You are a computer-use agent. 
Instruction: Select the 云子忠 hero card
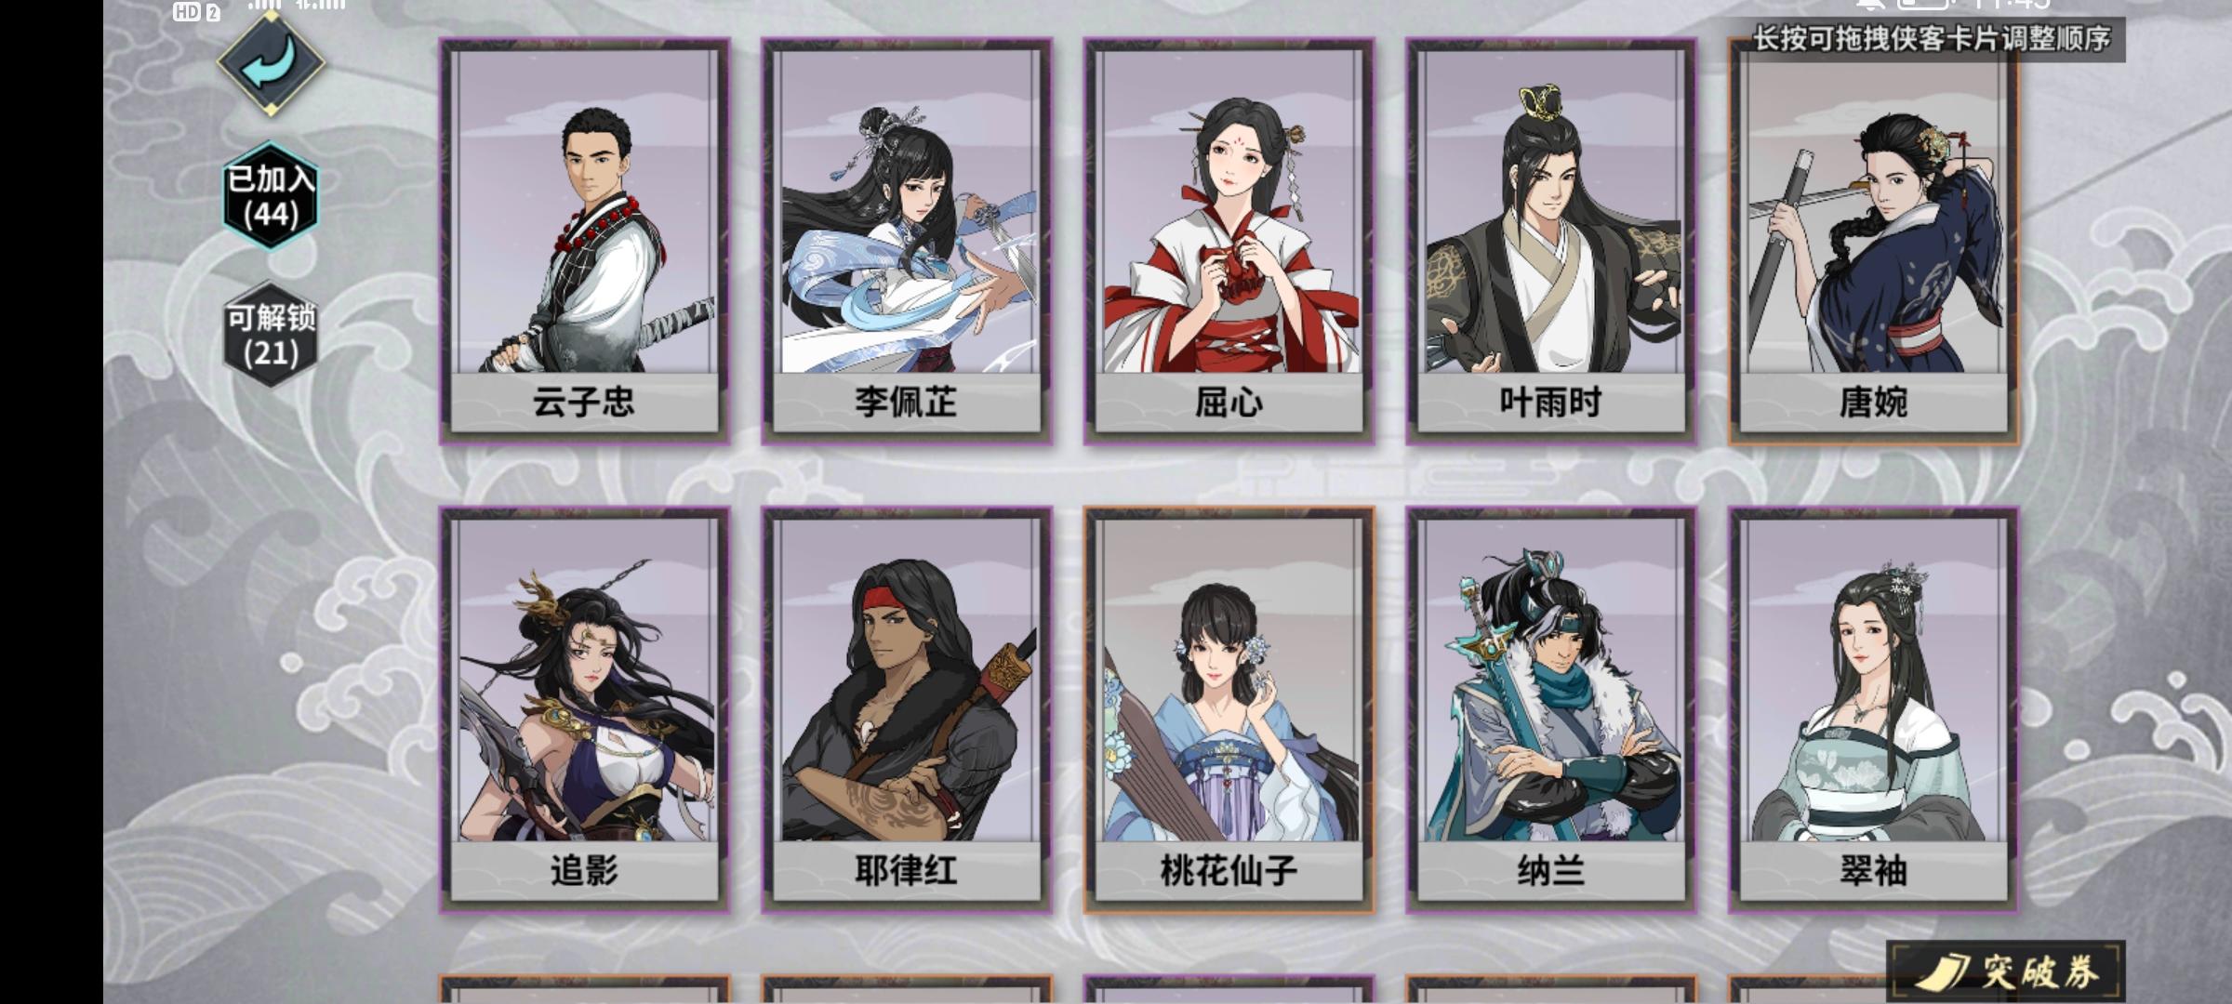coord(584,241)
